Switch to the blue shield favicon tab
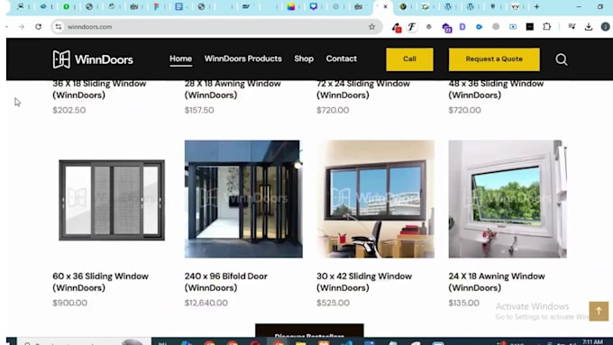This screenshot has height=345, width=613. tap(313, 6)
